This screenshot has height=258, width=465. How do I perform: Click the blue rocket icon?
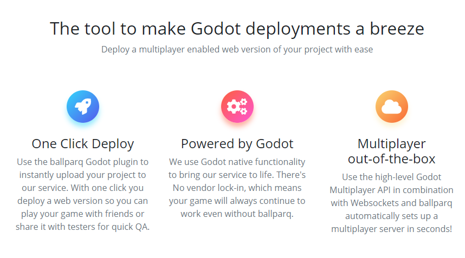(83, 107)
